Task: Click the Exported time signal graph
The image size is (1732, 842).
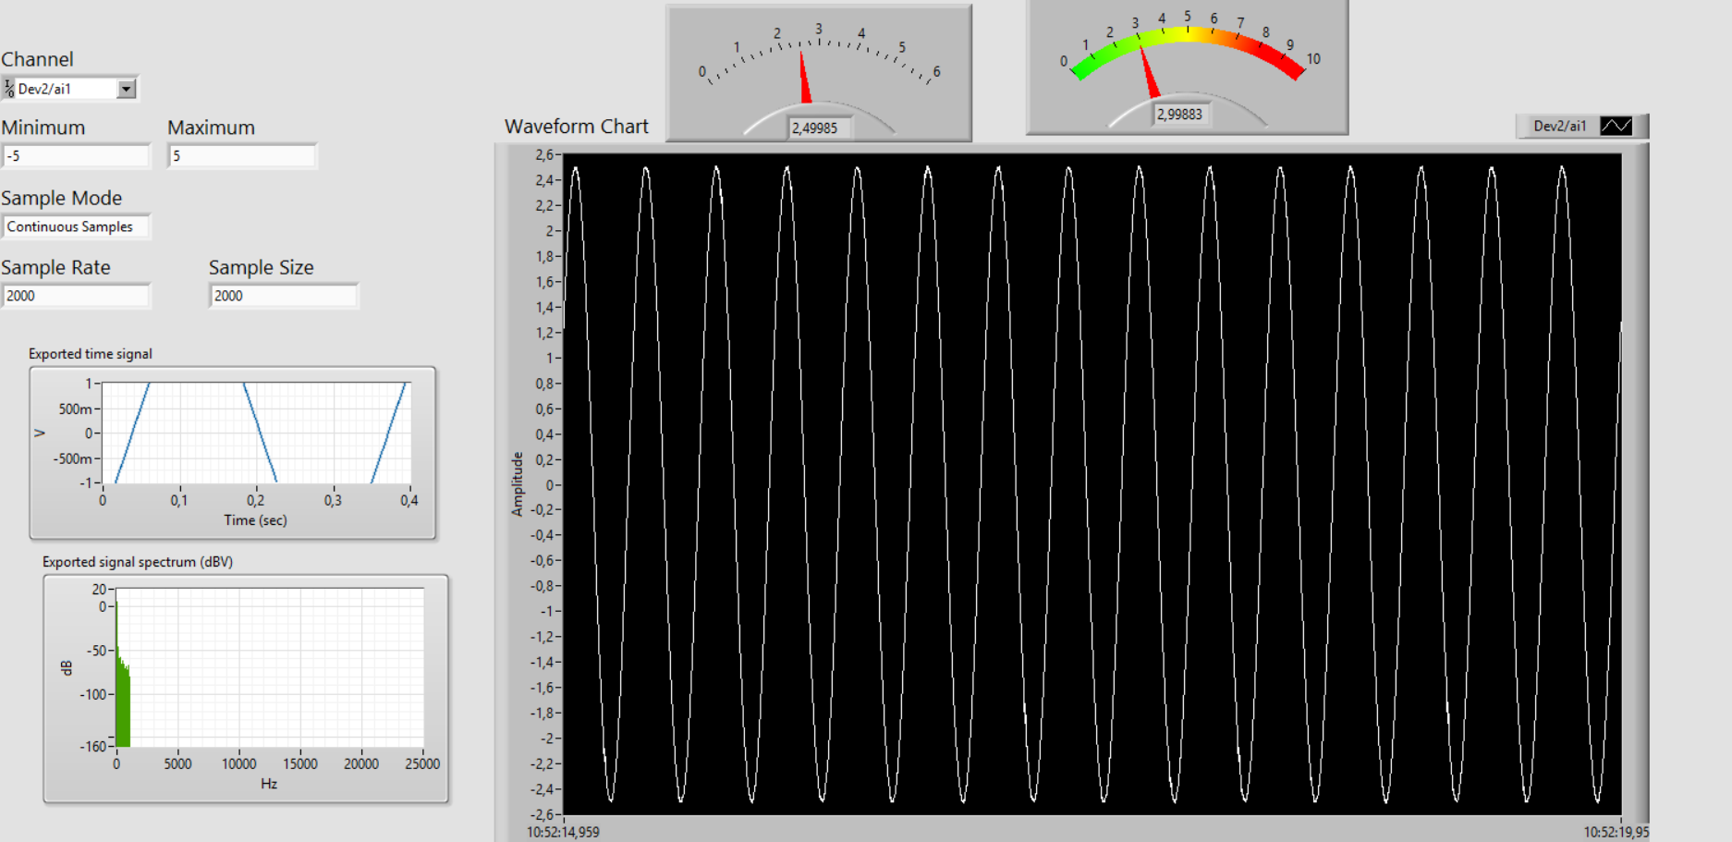Action: click(250, 434)
